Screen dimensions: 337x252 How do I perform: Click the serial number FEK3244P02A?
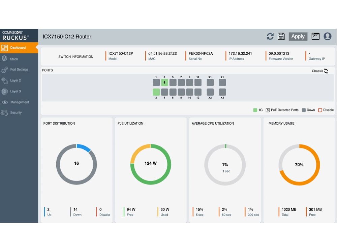[x=201, y=53]
